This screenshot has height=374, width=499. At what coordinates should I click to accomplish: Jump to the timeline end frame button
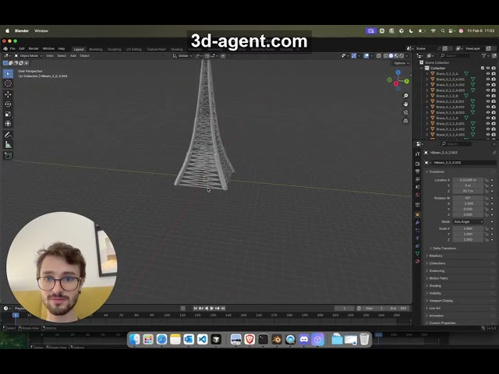point(223,309)
